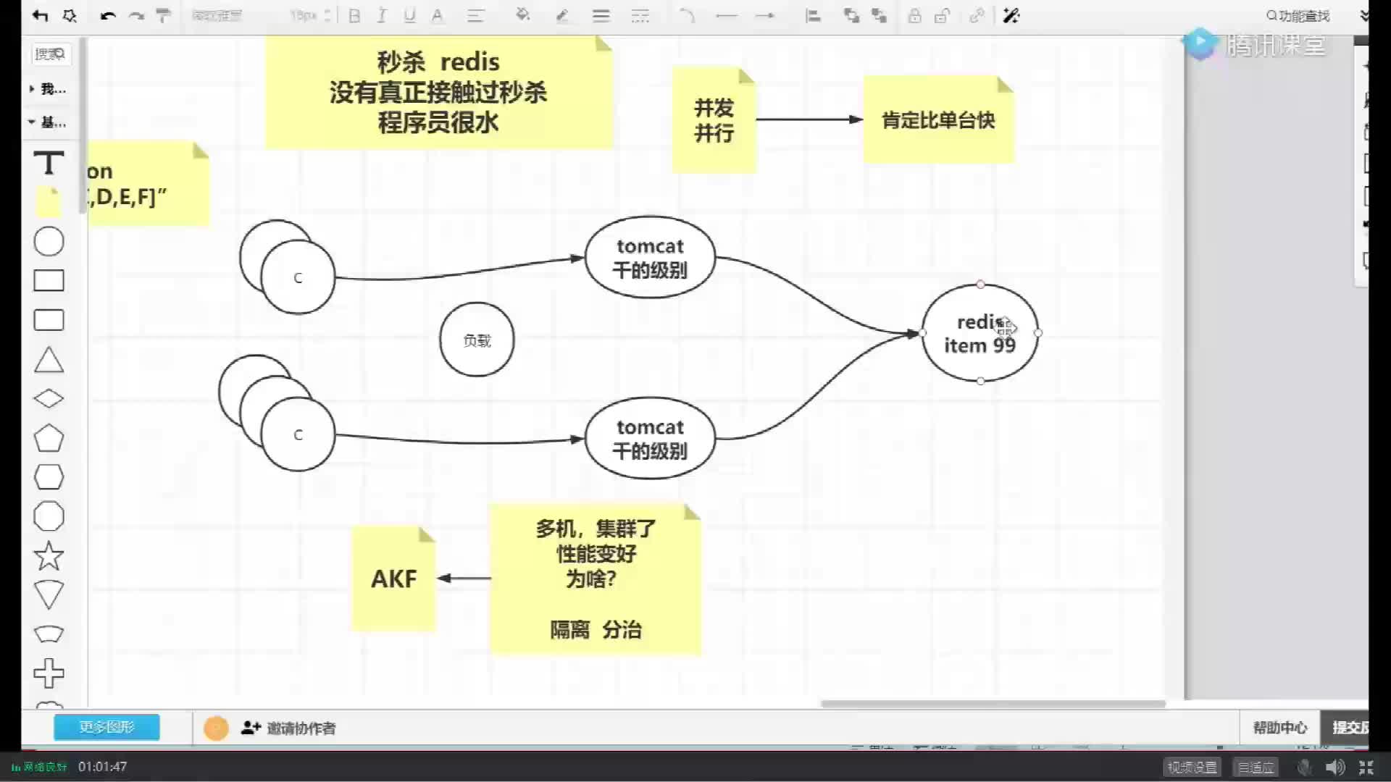Click the insert link icon

(x=977, y=16)
